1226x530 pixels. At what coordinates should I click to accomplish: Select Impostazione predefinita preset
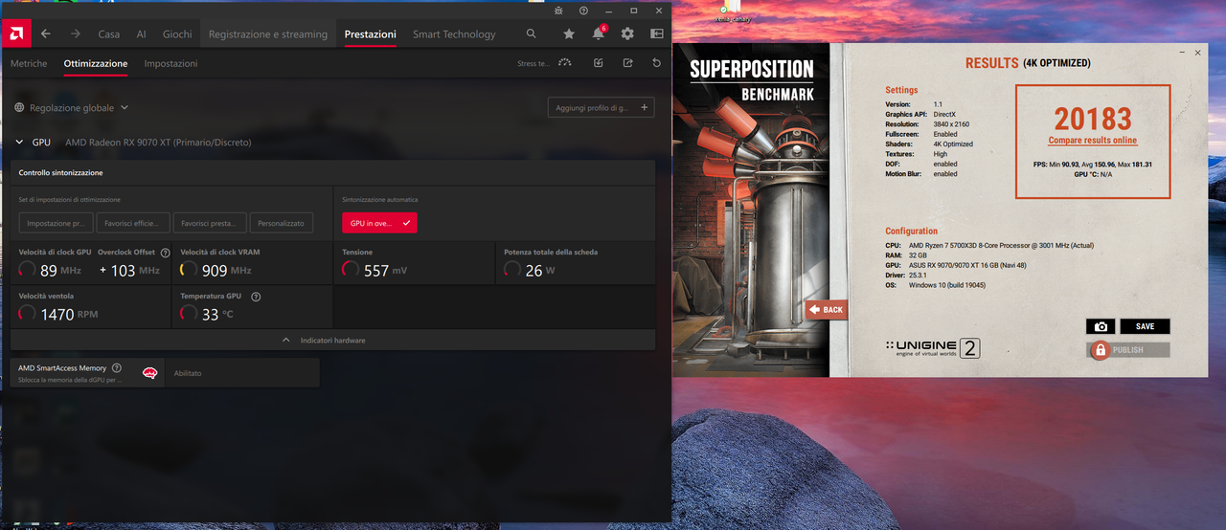coord(56,223)
